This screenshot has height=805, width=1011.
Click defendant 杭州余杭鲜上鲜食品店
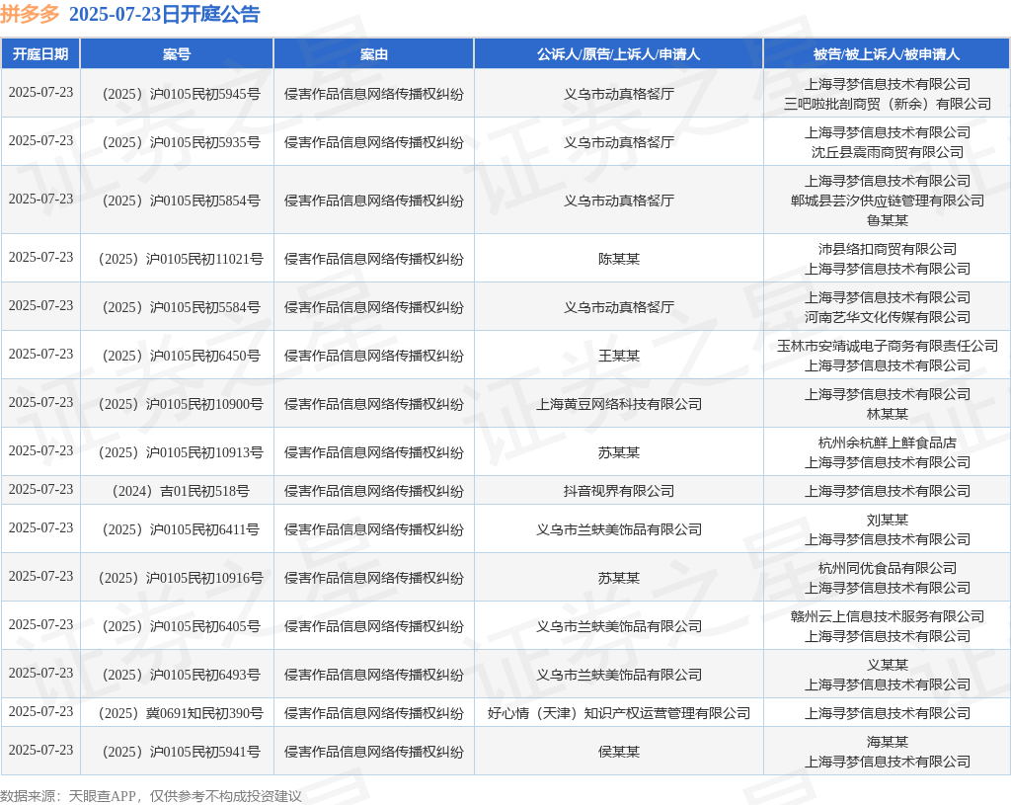(x=888, y=443)
